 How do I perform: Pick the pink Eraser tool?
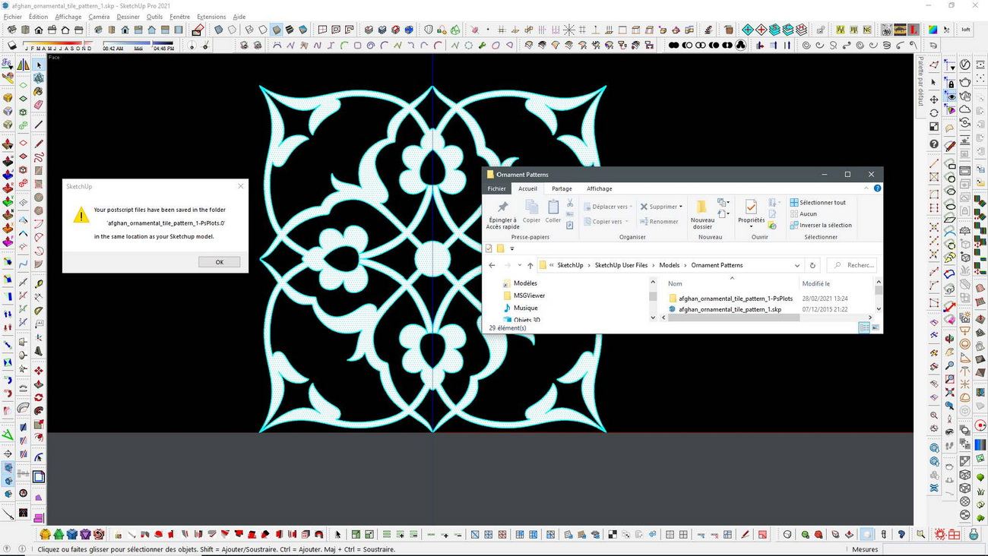point(39,104)
